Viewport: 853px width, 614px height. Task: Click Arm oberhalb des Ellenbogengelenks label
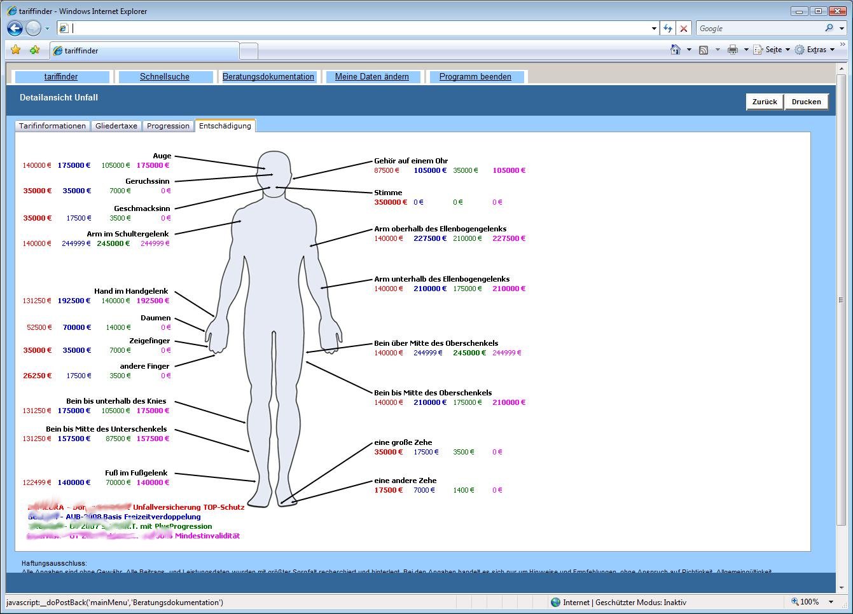click(440, 229)
